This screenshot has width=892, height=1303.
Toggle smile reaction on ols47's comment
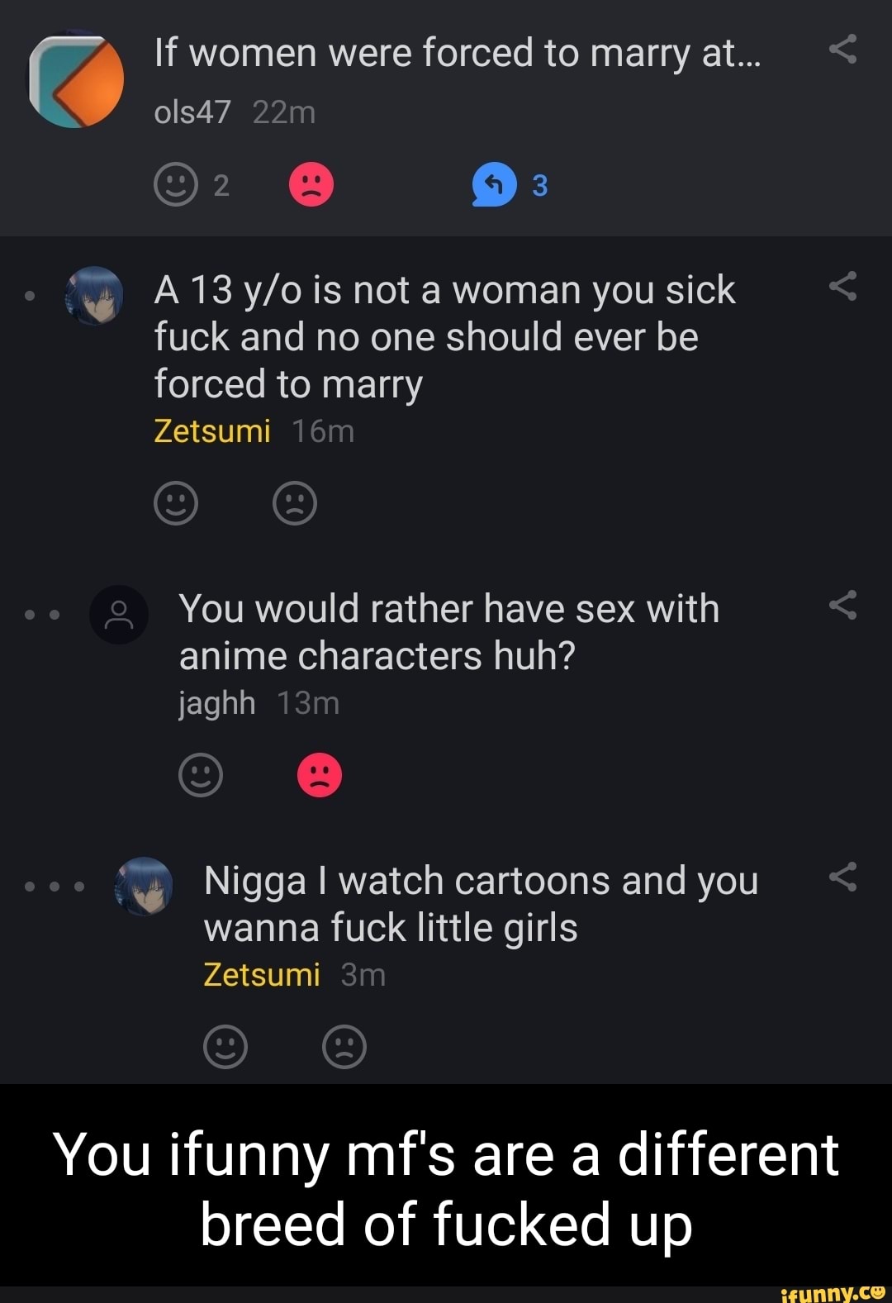pos(176,185)
